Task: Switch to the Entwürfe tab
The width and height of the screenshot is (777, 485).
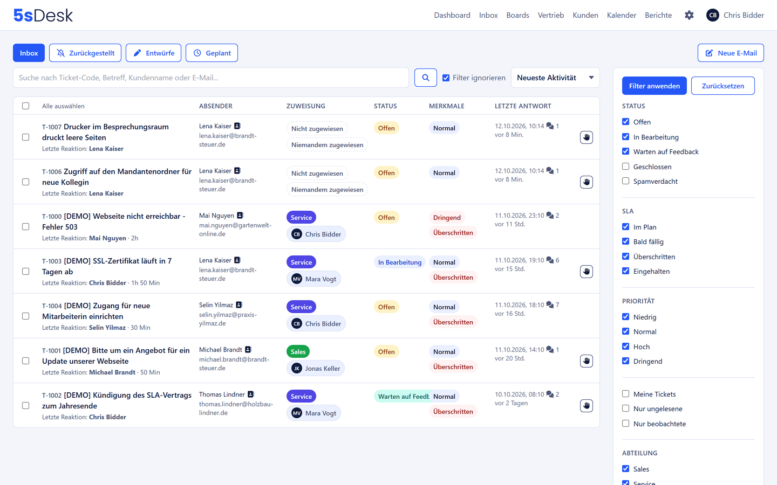Action: [x=153, y=53]
